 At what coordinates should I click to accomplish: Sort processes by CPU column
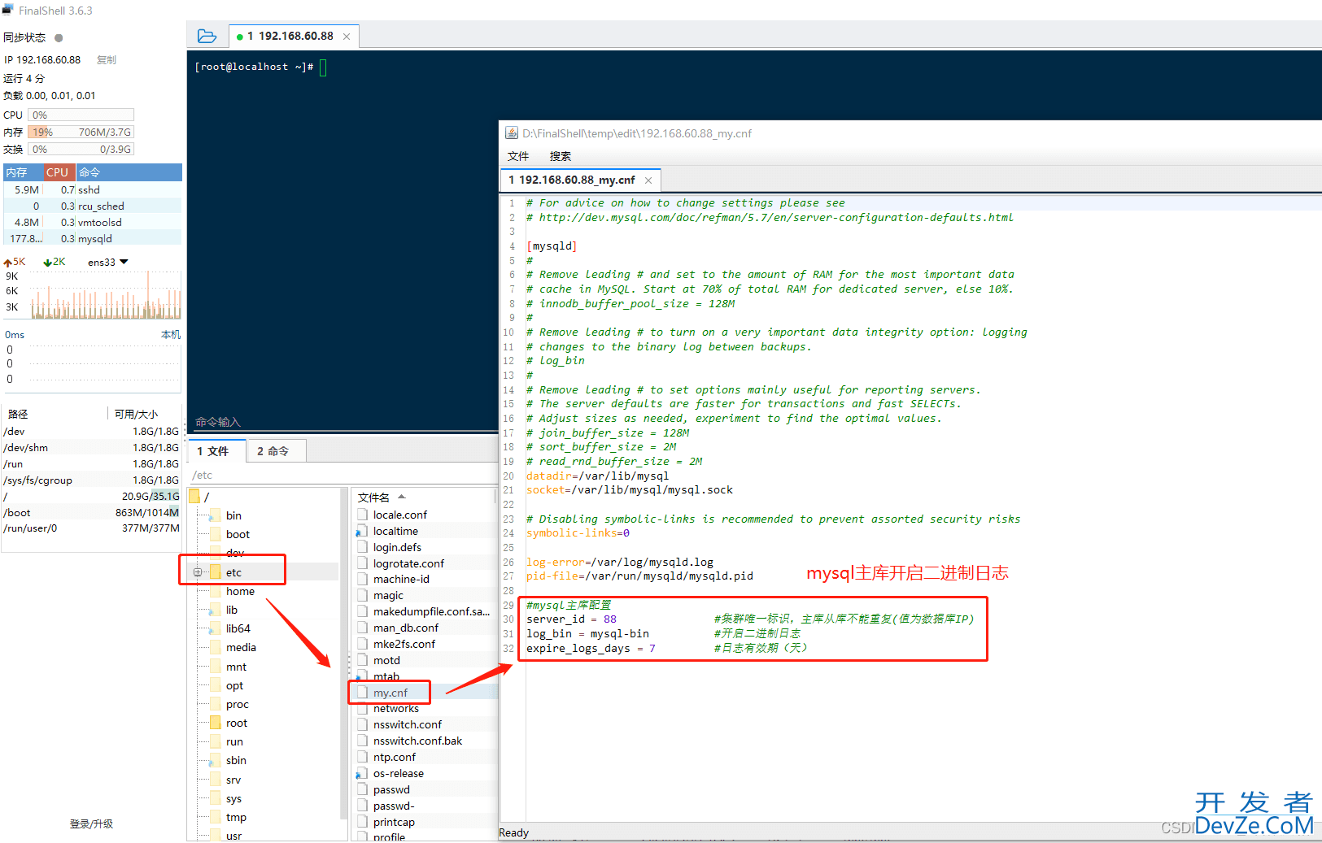coord(59,172)
